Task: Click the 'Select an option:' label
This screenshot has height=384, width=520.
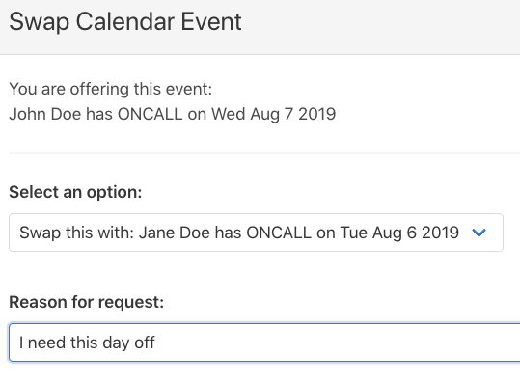Action: click(x=75, y=192)
